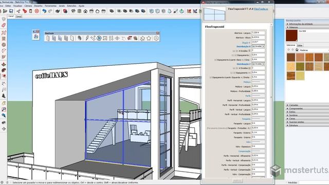
Task: Click the lightning bolt icon in FlexTools toolbar
Action: [87, 38]
